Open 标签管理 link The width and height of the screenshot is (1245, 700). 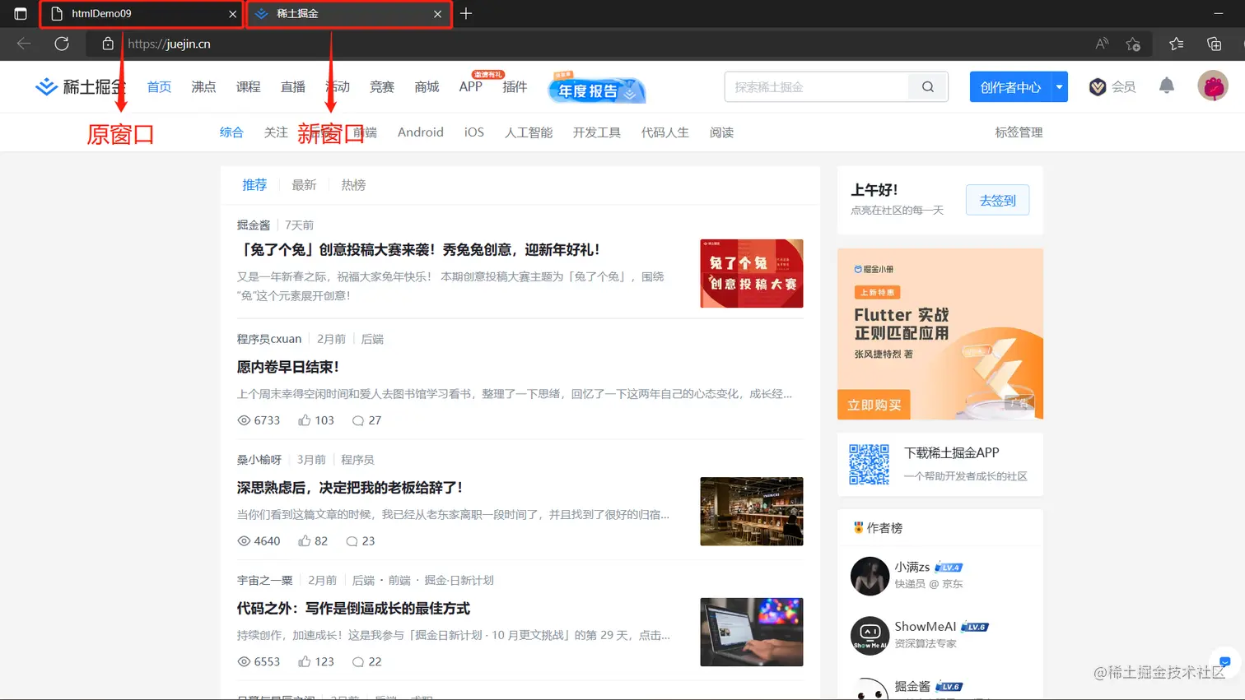(1019, 132)
